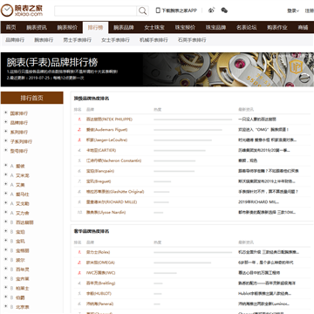Image resolution: width=314 pixels, height=314 pixels.
Task: Open the PATEK PHILIPPE brand link
Action: coord(109,119)
